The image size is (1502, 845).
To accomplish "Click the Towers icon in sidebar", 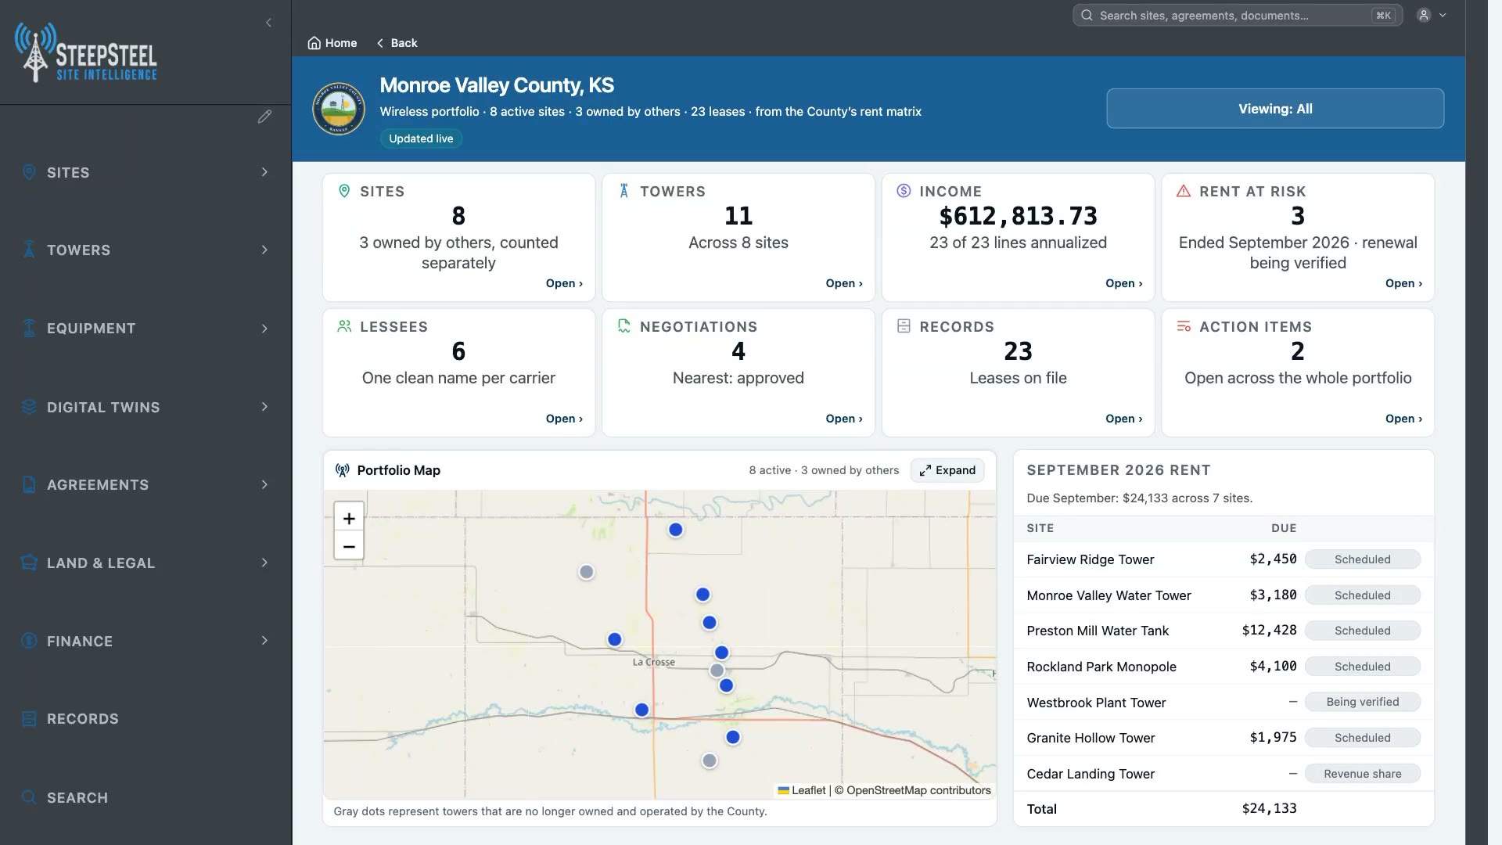I will 29,250.
